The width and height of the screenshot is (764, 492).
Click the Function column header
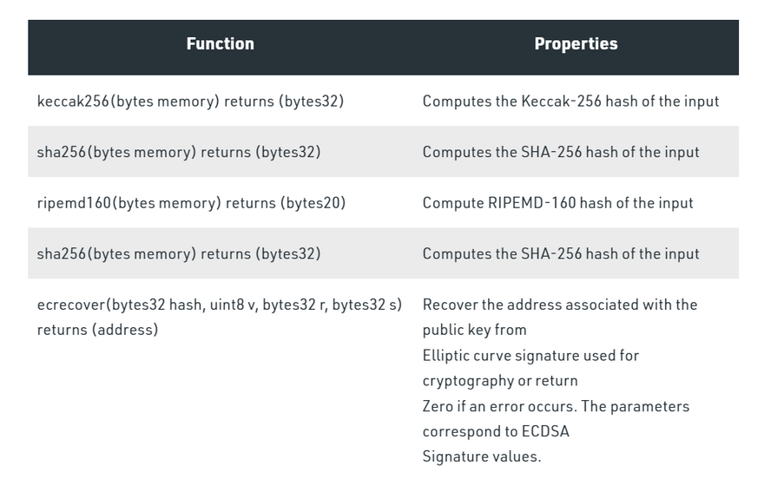[220, 44]
